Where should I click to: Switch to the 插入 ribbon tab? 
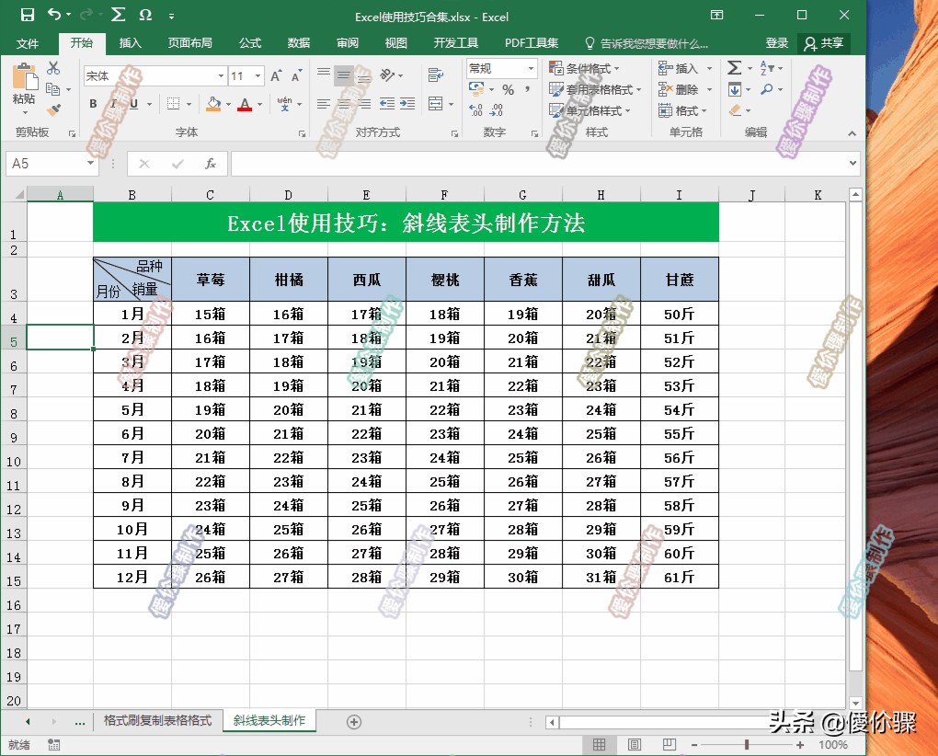(131, 42)
